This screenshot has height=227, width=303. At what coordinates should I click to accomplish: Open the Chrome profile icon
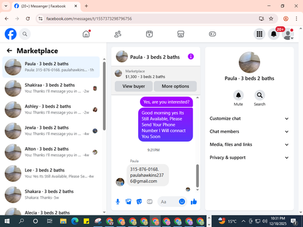tap(286, 19)
